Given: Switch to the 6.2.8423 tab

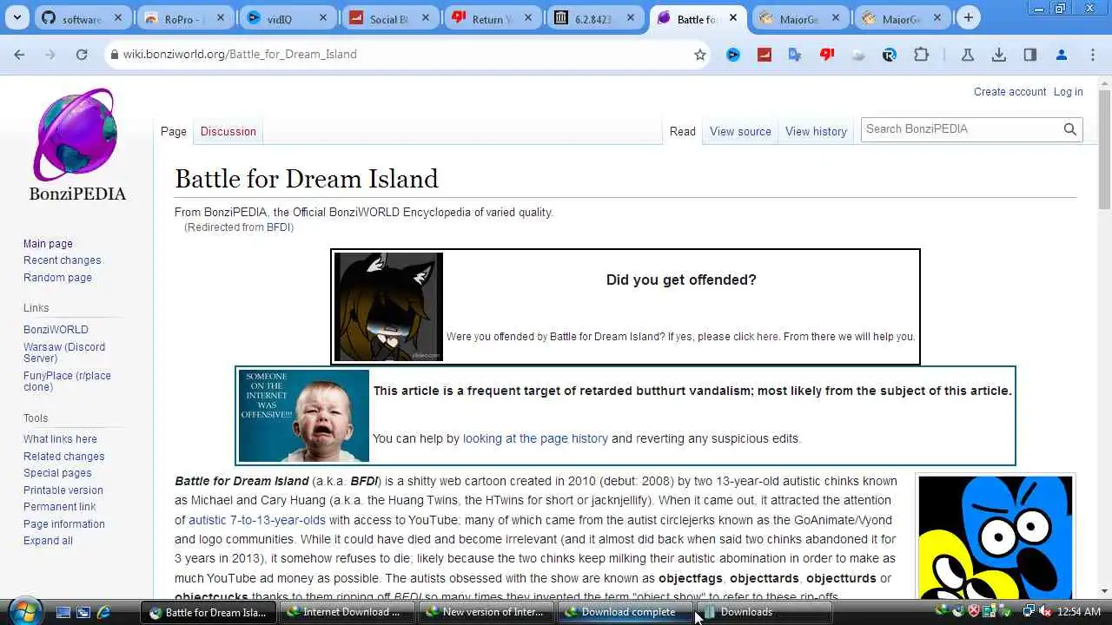Looking at the screenshot, I should 593,18.
